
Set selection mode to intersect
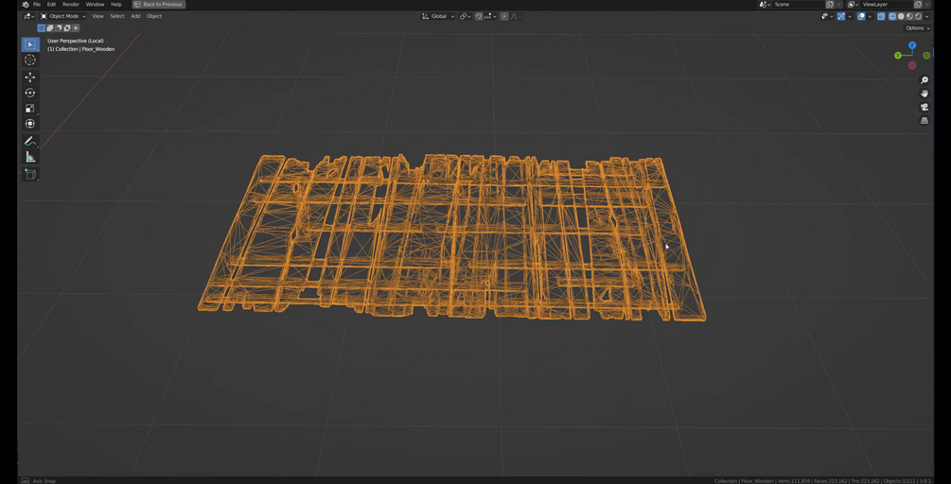click(x=75, y=27)
